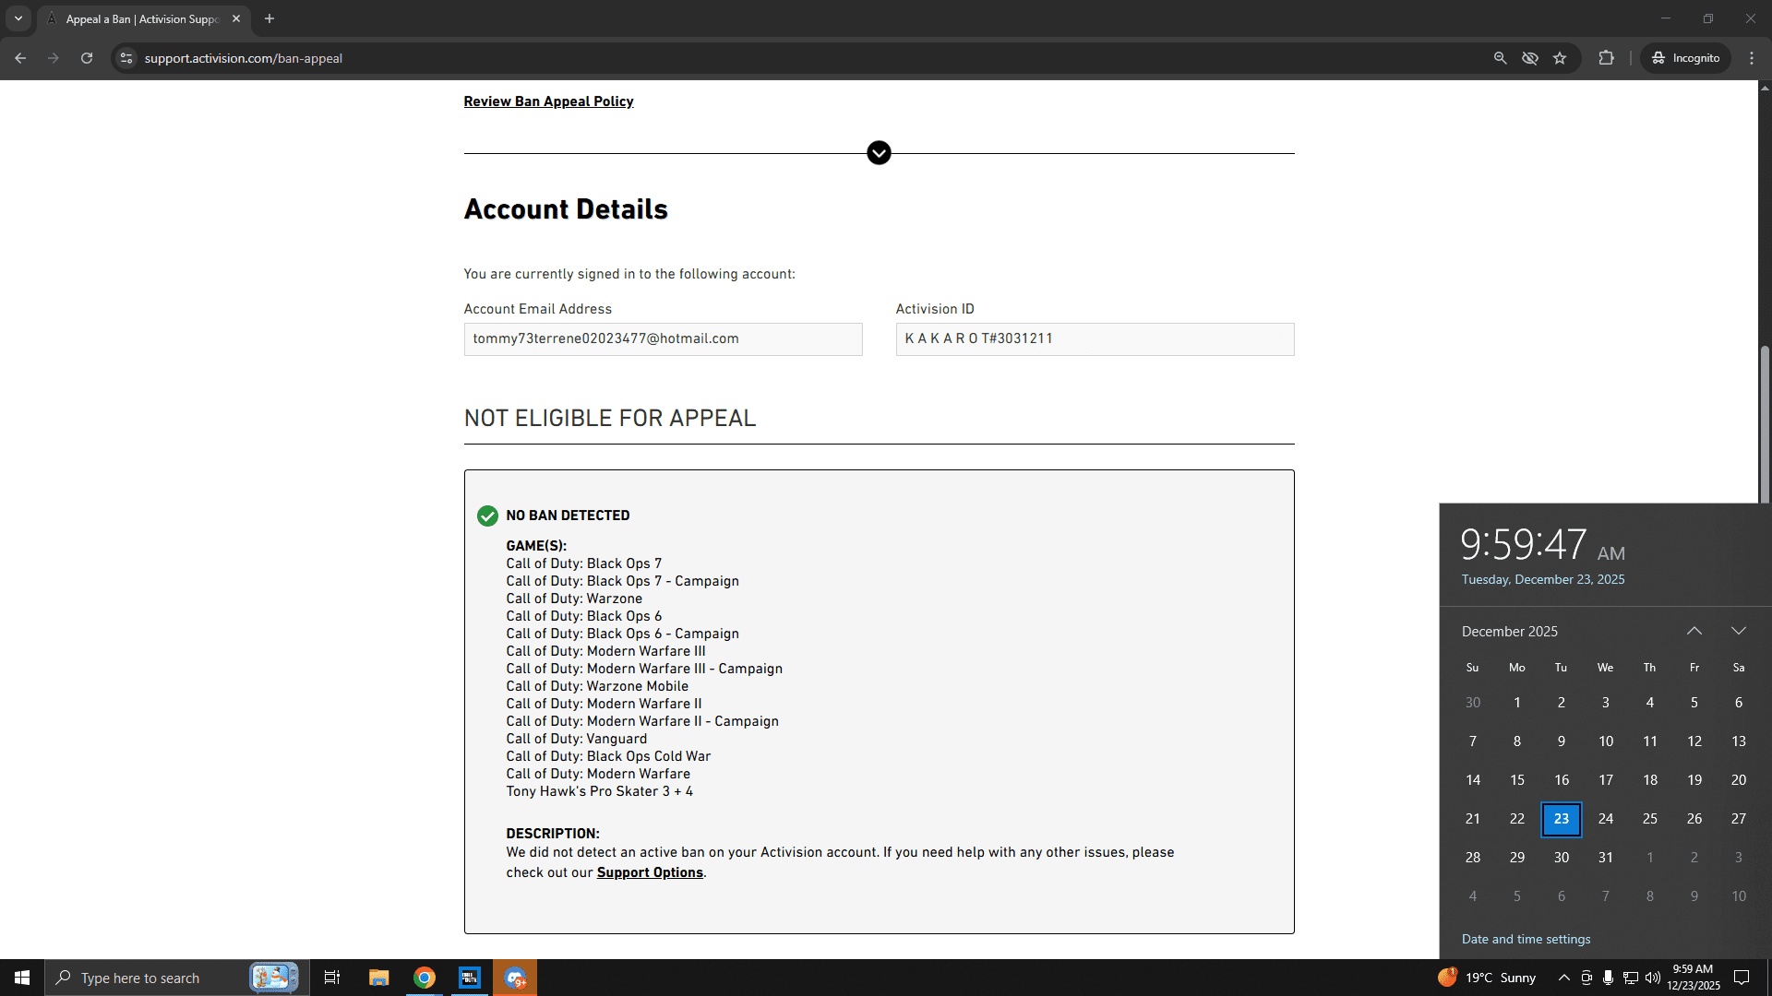
Task: Open Chrome from the taskbar
Action: [x=425, y=978]
